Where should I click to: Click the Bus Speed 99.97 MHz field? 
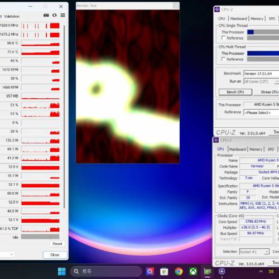(x=256, y=233)
